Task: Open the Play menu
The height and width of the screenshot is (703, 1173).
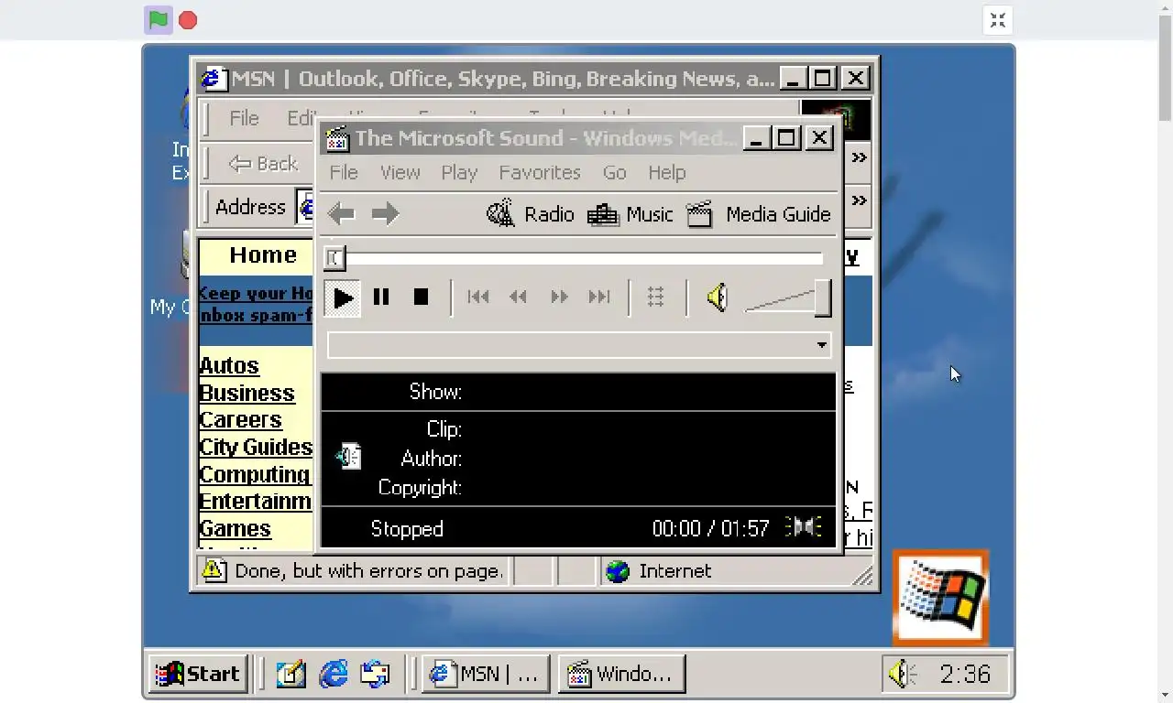Action: point(459,172)
